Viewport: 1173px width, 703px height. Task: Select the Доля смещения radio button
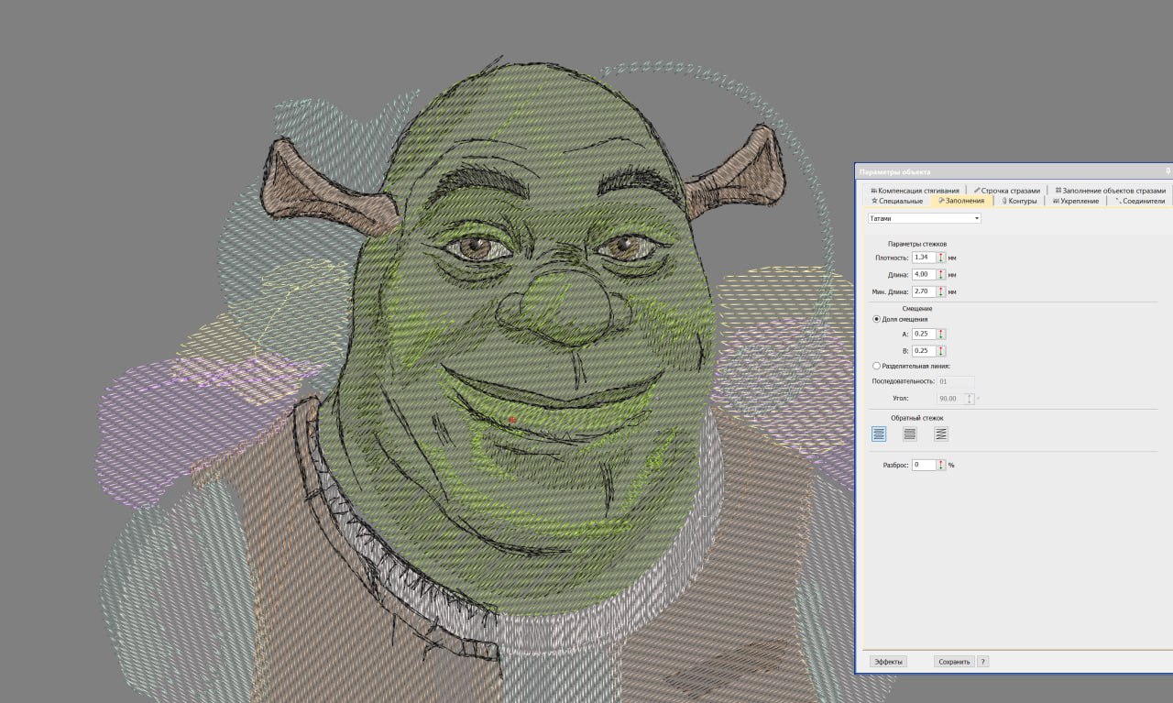pyautogui.click(x=876, y=319)
